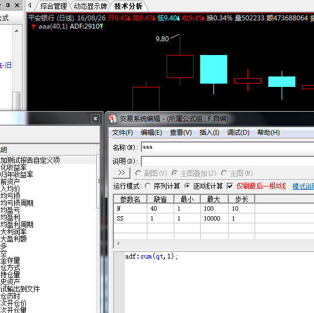Image resolution: width=314 pixels, height=313 pixels.
Task: Click the 名称 input field
Action: (x=228, y=147)
